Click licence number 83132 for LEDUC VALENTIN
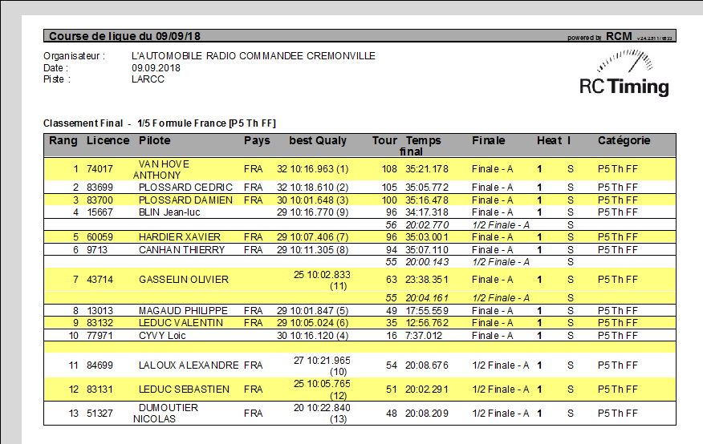Screen dimensions: 703x444 coord(100,323)
